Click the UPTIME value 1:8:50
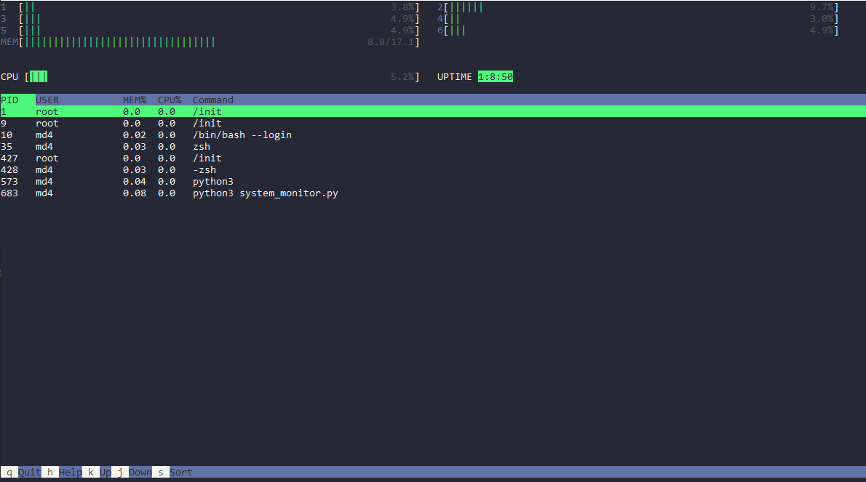 click(496, 76)
